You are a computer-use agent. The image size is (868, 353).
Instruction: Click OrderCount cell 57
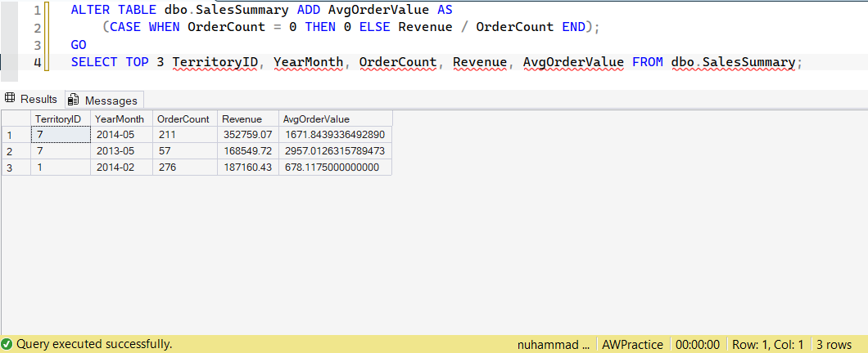185,151
